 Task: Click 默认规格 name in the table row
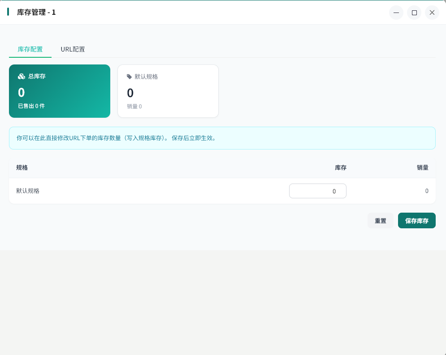[x=28, y=191]
